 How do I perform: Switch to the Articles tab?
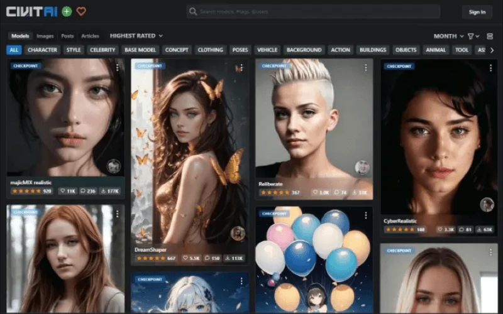point(90,36)
